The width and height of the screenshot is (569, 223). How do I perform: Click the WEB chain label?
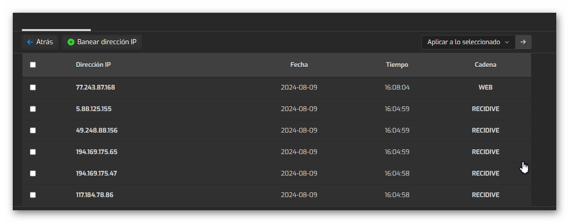pos(485,87)
